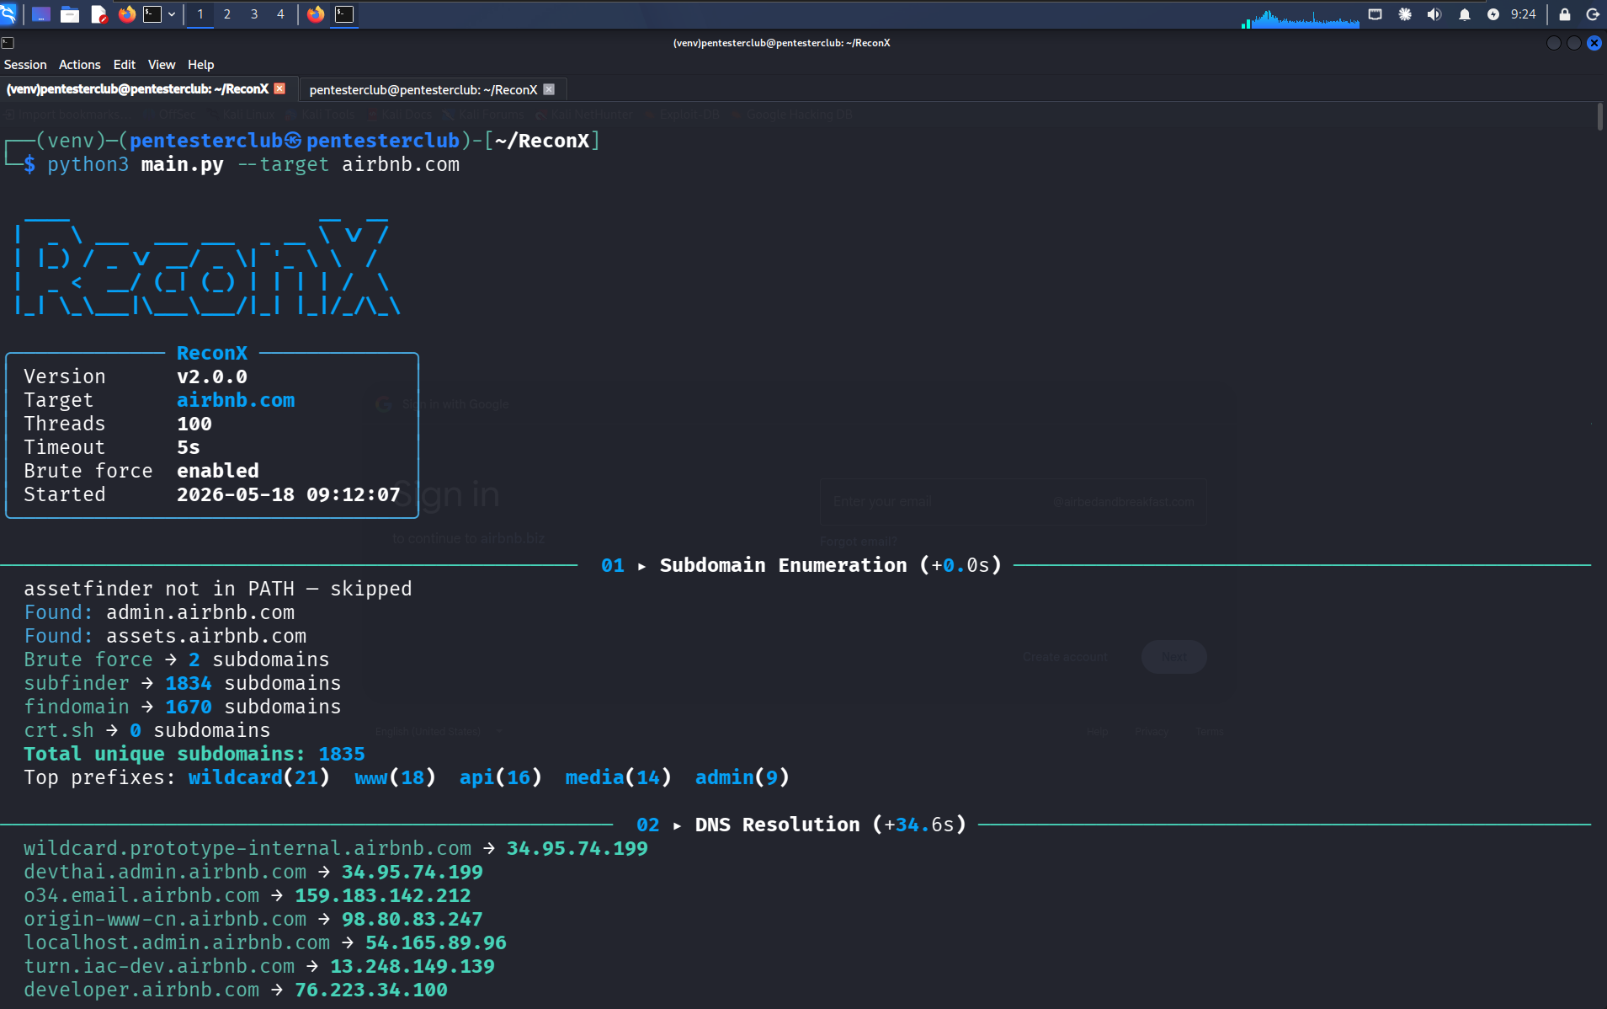Click 'Total unique subdomains: 1835' line
1607x1009 pixels.
[x=194, y=754]
